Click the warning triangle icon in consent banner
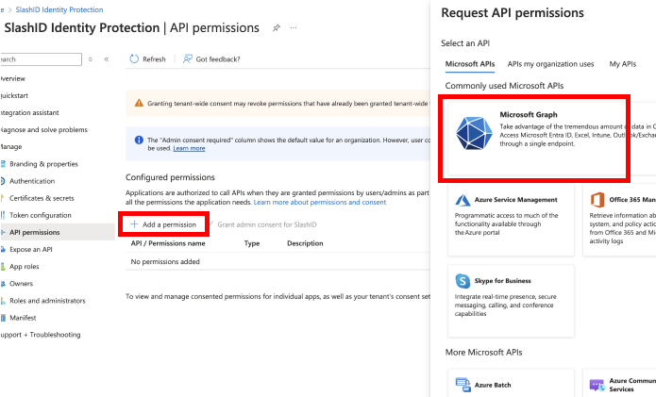The width and height of the screenshot is (656, 397). pyautogui.click(x=139, y=103)
